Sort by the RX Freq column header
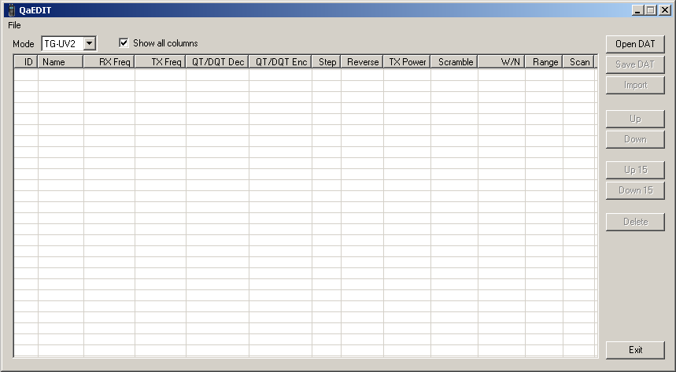 pyautogui.click(x=109, y=61)
